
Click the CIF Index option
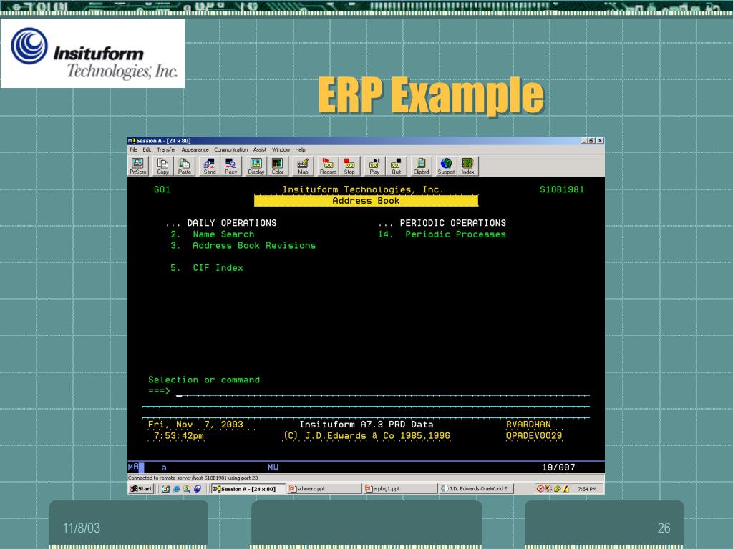pyautogui.click(x=218, y=268)
